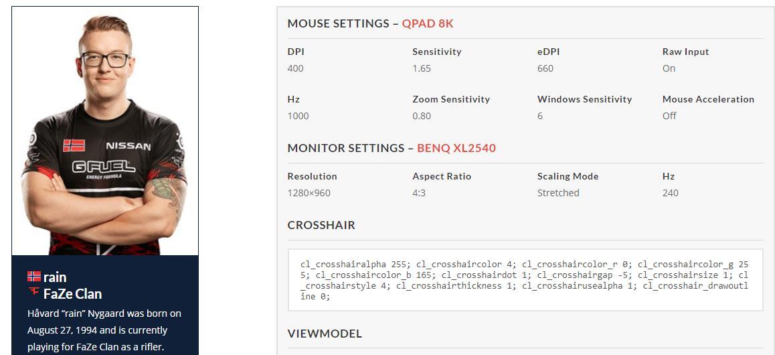The height and width of the screenshot is (355, 775).
Task: Open the BENQ XL2540 monitor link
Action: (456, 148)
